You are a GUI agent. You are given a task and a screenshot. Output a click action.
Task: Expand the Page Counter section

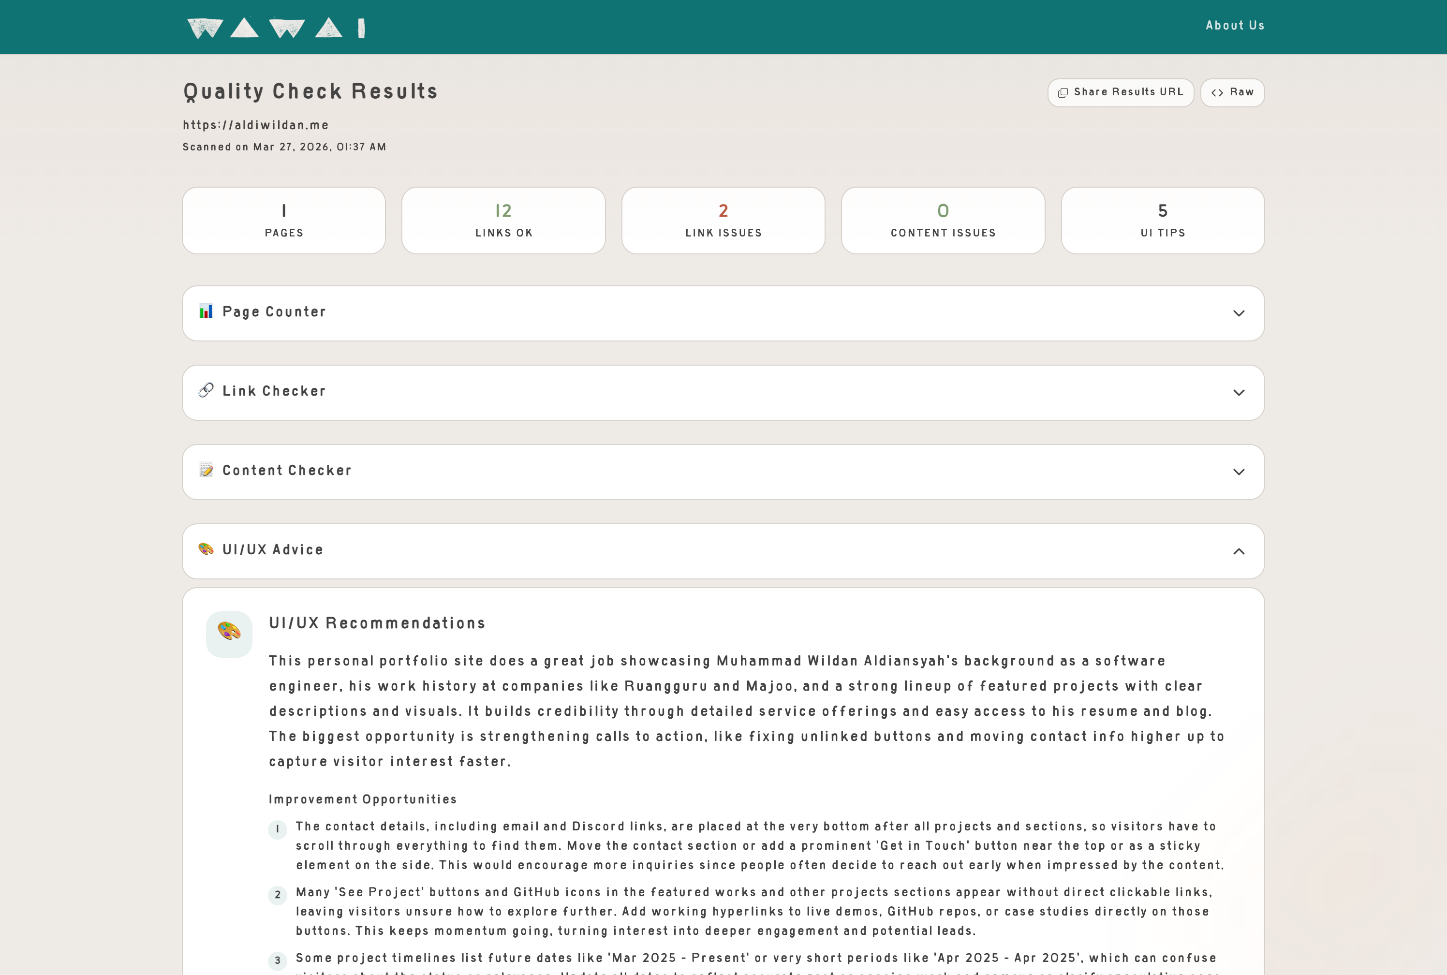[x=723, y=313]
